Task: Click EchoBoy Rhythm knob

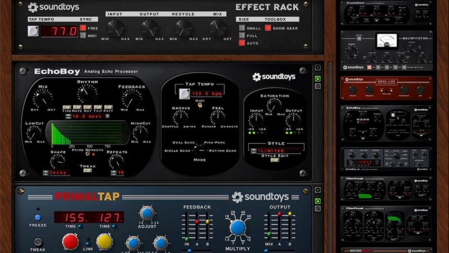Action: [87, 93]
